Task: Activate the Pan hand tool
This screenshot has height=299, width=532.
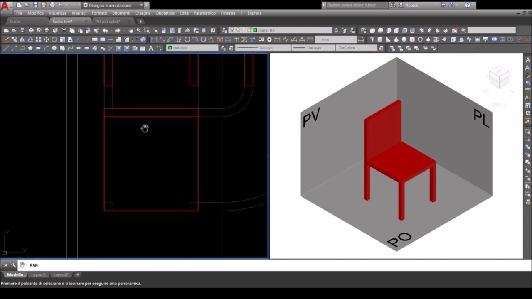Action: pyautogui.click(x=131, y=30)
